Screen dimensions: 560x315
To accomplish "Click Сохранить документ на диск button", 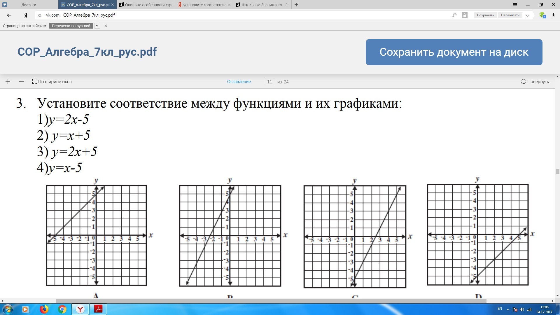I will click(454, 52).
